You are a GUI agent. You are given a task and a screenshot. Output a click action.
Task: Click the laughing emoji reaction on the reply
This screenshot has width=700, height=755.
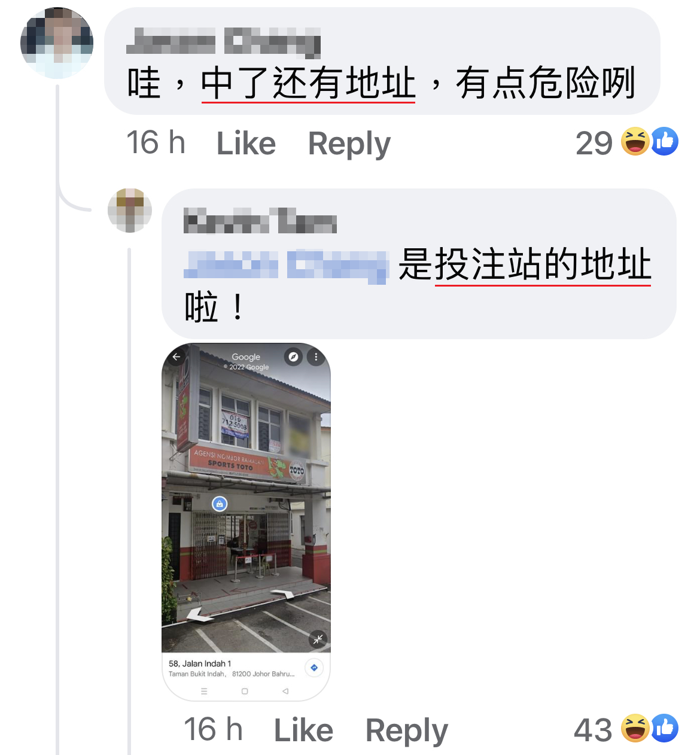(x=635, y=728)
